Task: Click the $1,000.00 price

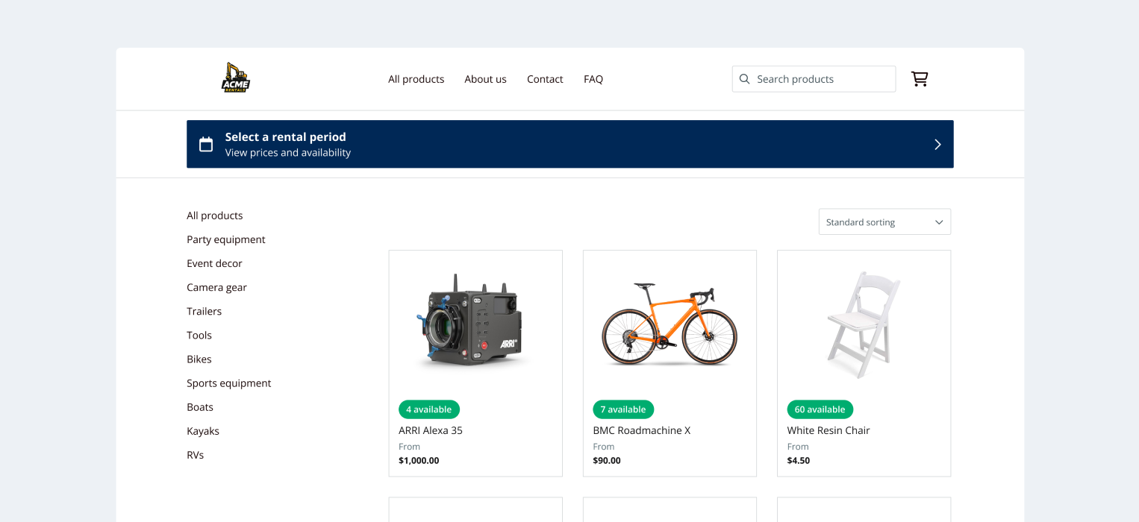Action: 419,461
